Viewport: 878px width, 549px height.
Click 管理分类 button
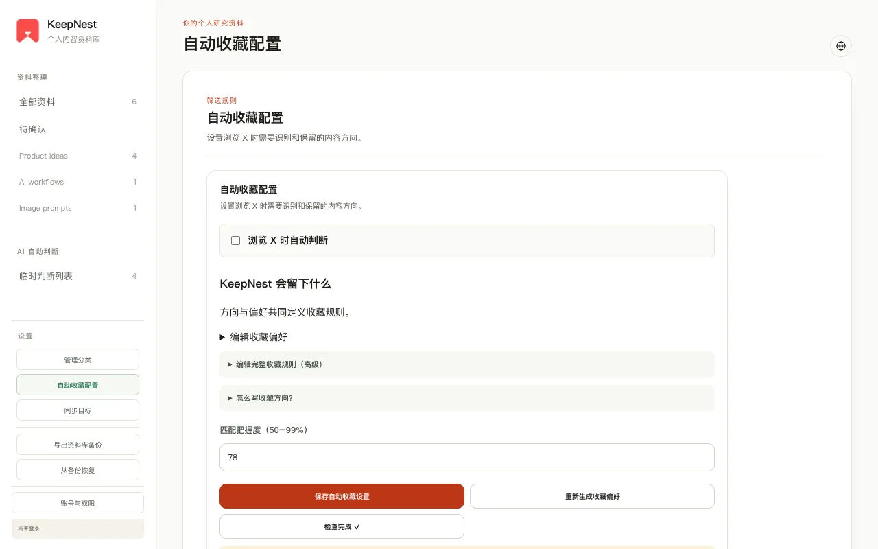[78, 360]
